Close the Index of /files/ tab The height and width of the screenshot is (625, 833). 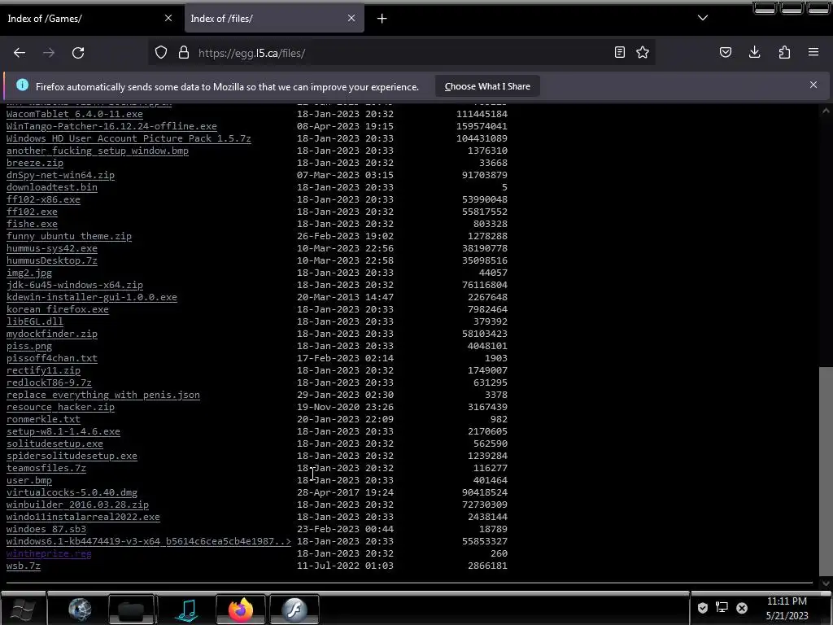point(351,18)
